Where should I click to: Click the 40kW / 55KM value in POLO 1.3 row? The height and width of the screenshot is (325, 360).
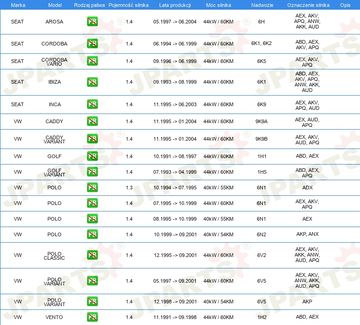point(218,188)
